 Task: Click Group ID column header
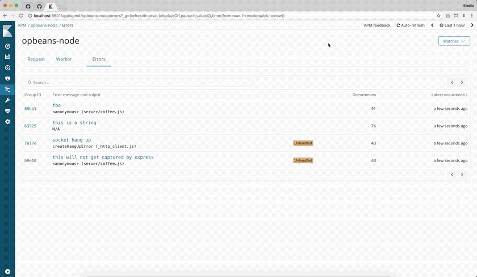coord(32,95)
